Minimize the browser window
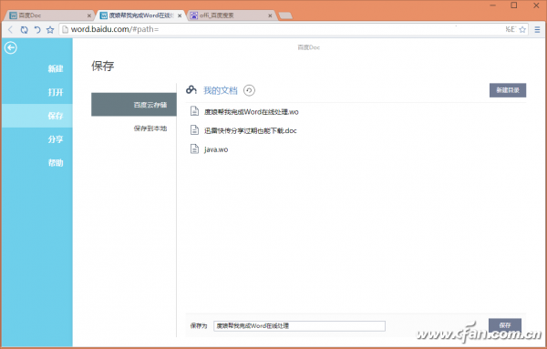The width and height of the screenshot is (547, 349). (492, 5)
